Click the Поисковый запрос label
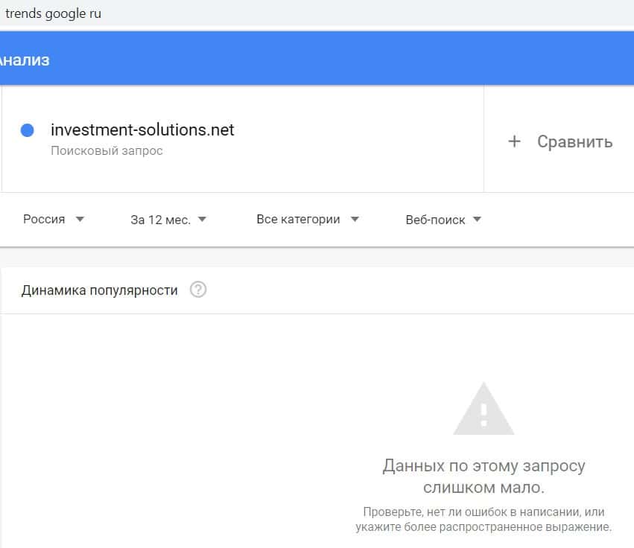The width and height of the screenshot is (634, 548). pos(107,151)
